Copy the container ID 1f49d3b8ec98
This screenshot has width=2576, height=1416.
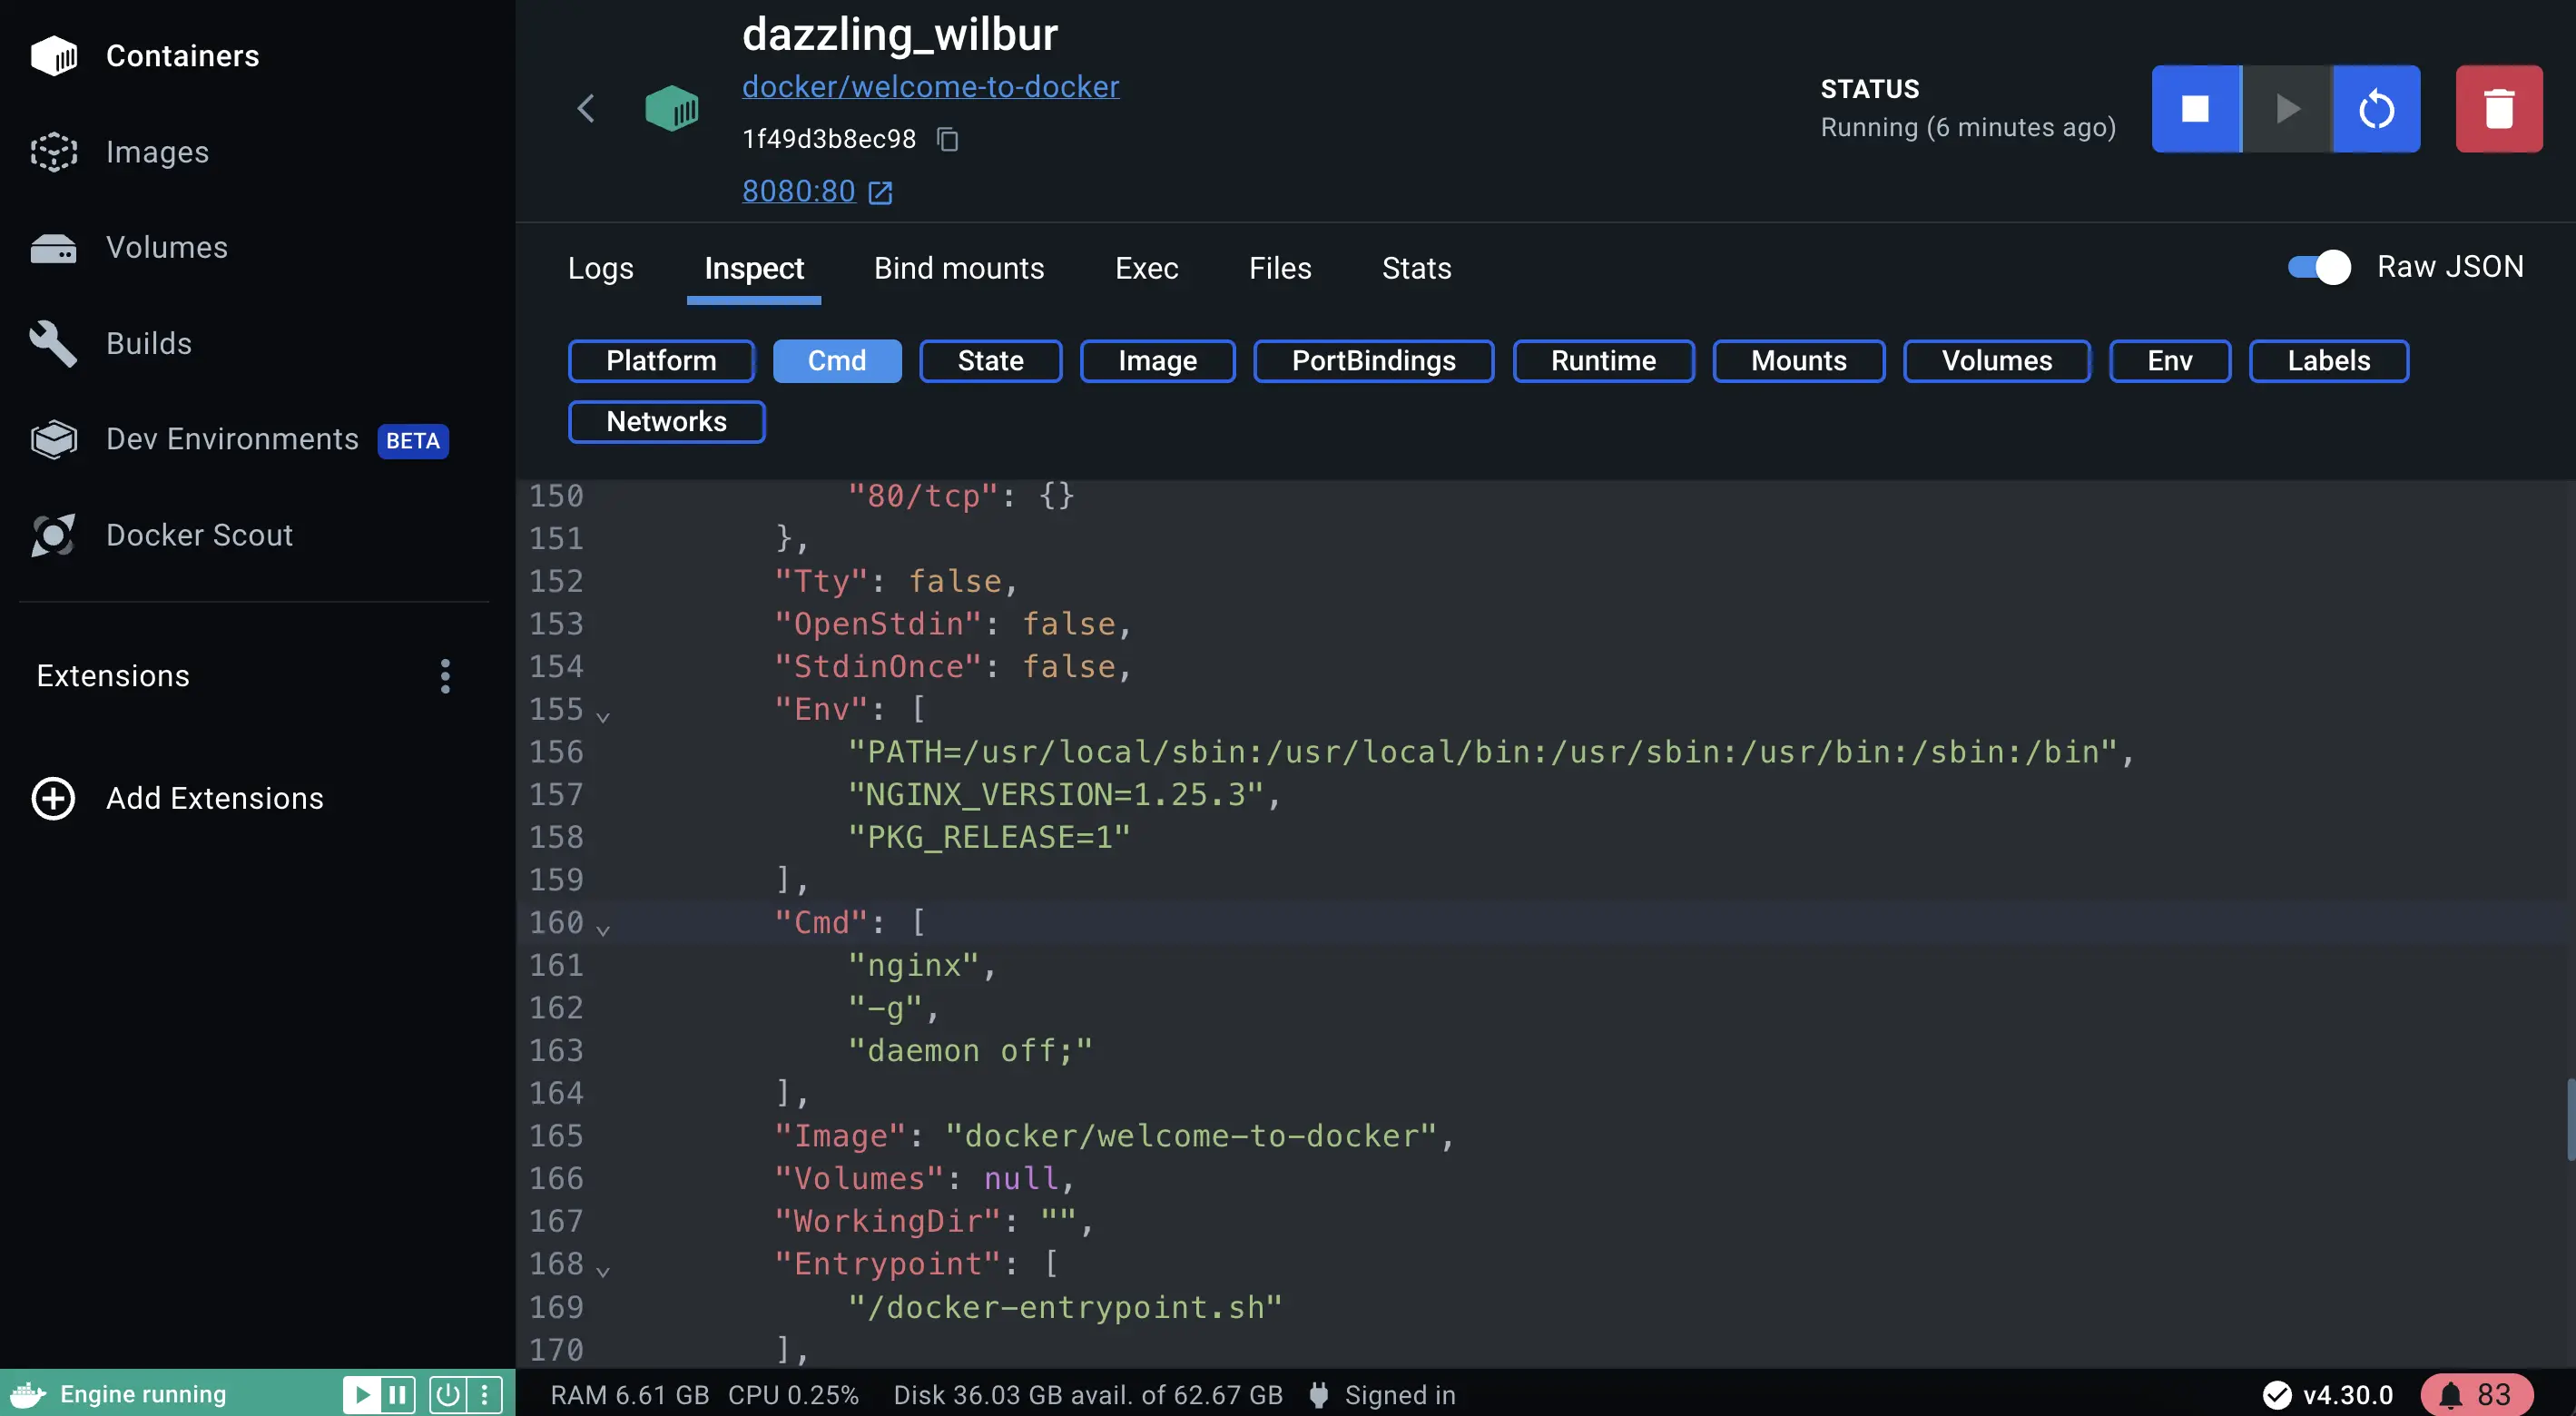tap(947, 139)
